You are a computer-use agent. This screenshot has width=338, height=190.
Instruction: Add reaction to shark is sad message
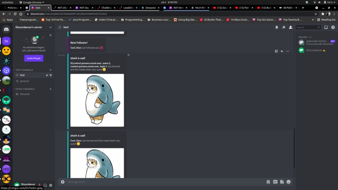click(x=276, y=51)
